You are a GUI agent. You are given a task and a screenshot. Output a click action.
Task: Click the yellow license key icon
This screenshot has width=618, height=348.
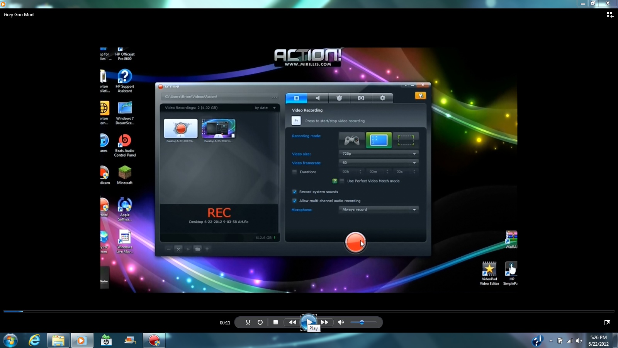pos(420,96)
